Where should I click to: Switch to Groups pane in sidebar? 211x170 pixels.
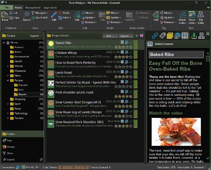pyautogui.click(x=23, y=147)
